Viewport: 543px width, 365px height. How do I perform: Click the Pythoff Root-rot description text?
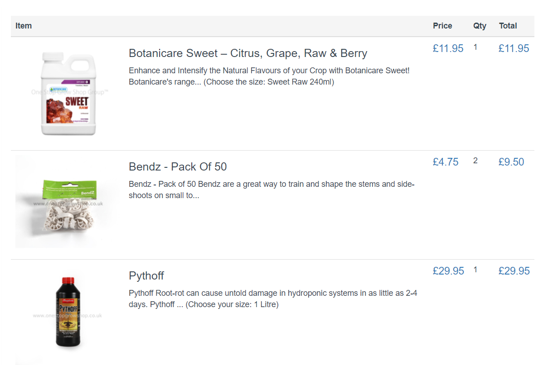[272, 299]
